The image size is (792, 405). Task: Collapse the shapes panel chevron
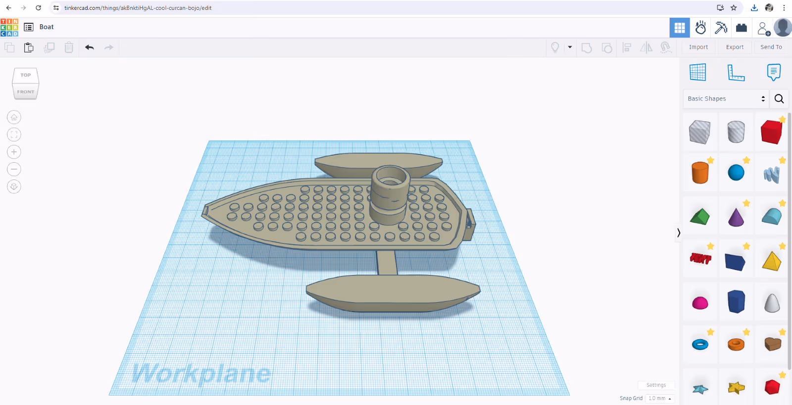[679, 232]
